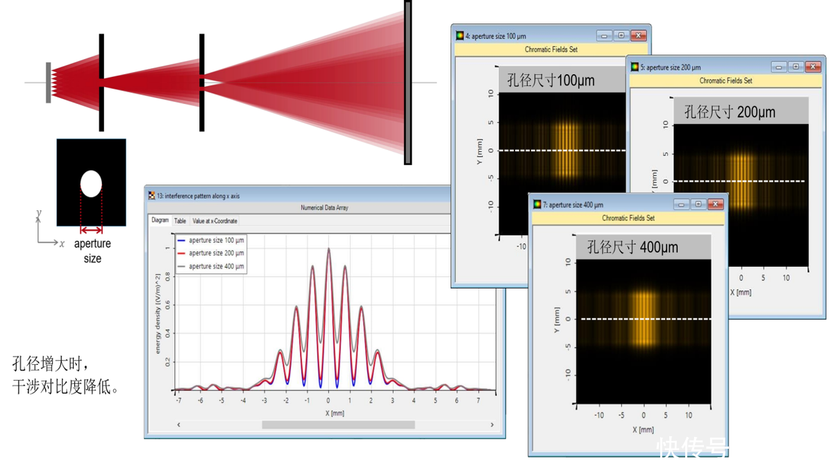Switch to the Table tab
Screen dimensions: 833x464
pyautogui.click(x=180, y=221)
